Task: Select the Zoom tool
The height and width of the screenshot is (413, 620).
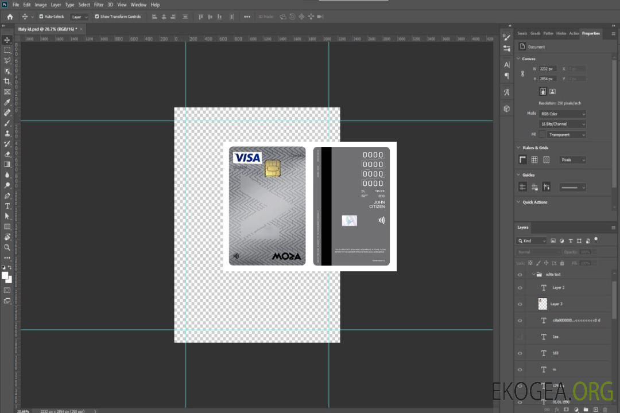Action: (x=7, y=247)
